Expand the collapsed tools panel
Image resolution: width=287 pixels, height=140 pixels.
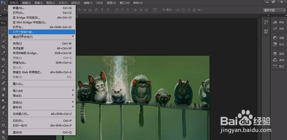coord(1,15)
